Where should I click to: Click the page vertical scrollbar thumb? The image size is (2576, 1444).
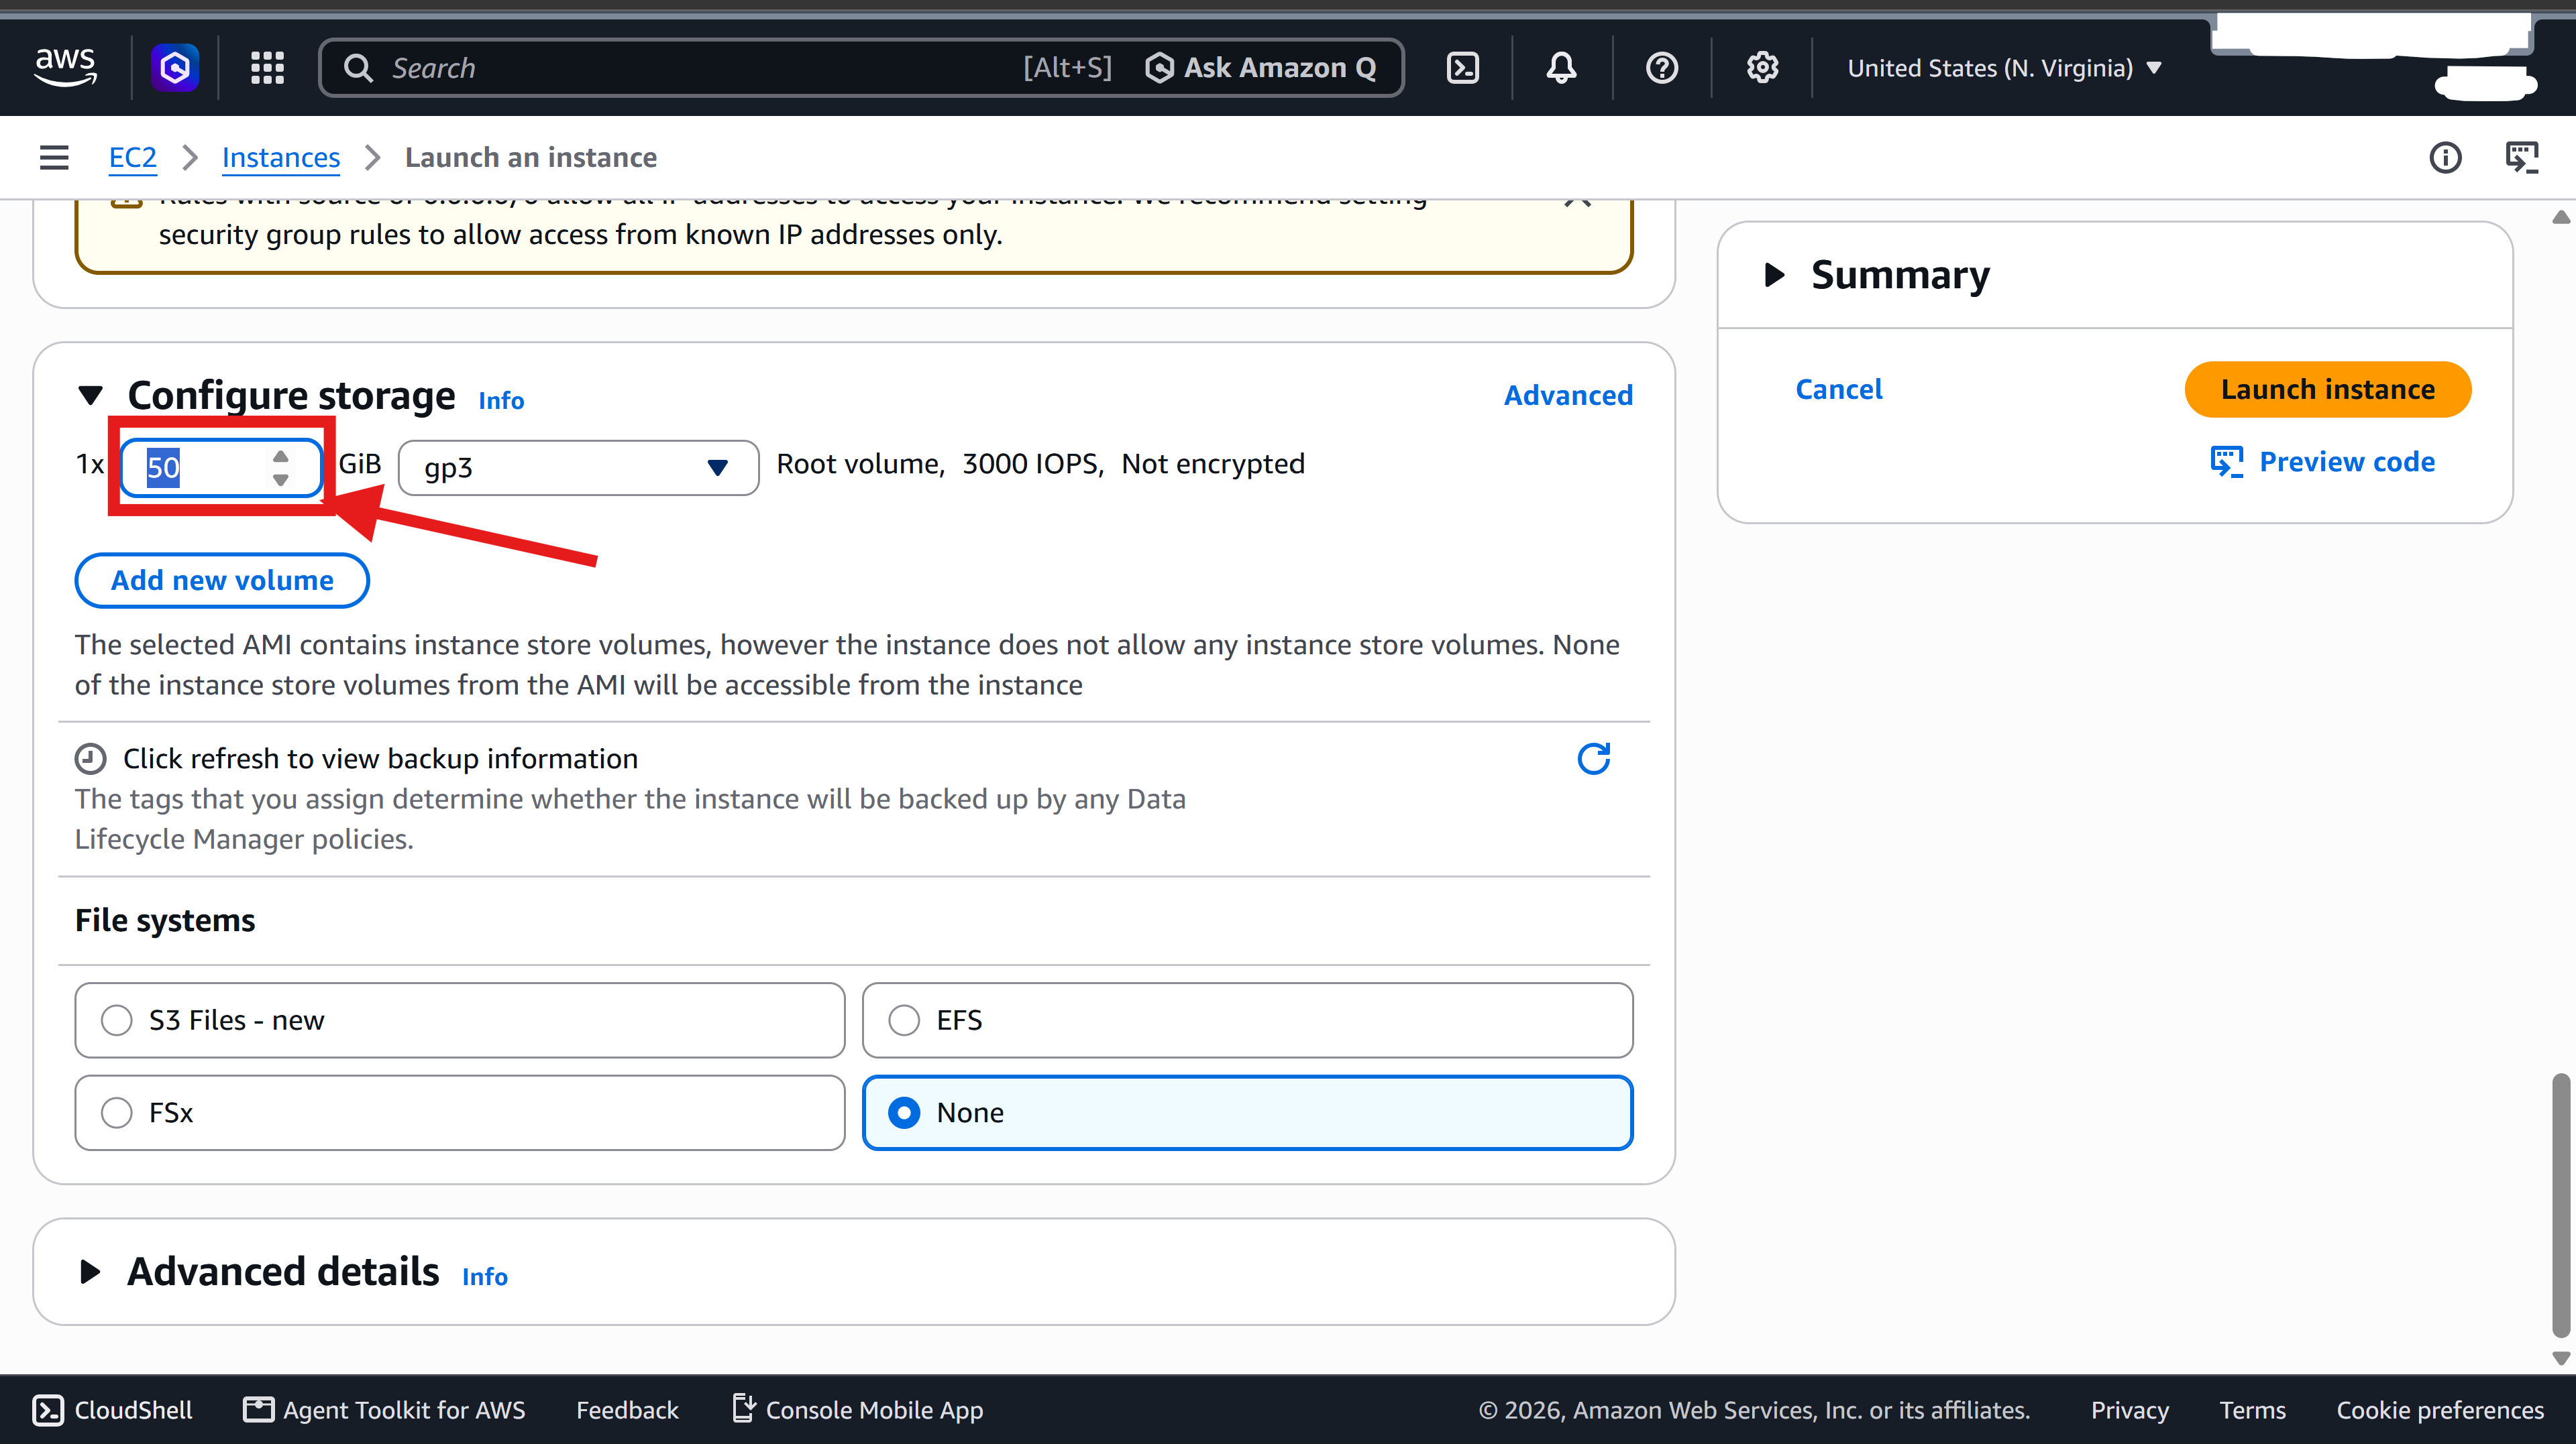pyautogui.click(x=2560, y=1204)
